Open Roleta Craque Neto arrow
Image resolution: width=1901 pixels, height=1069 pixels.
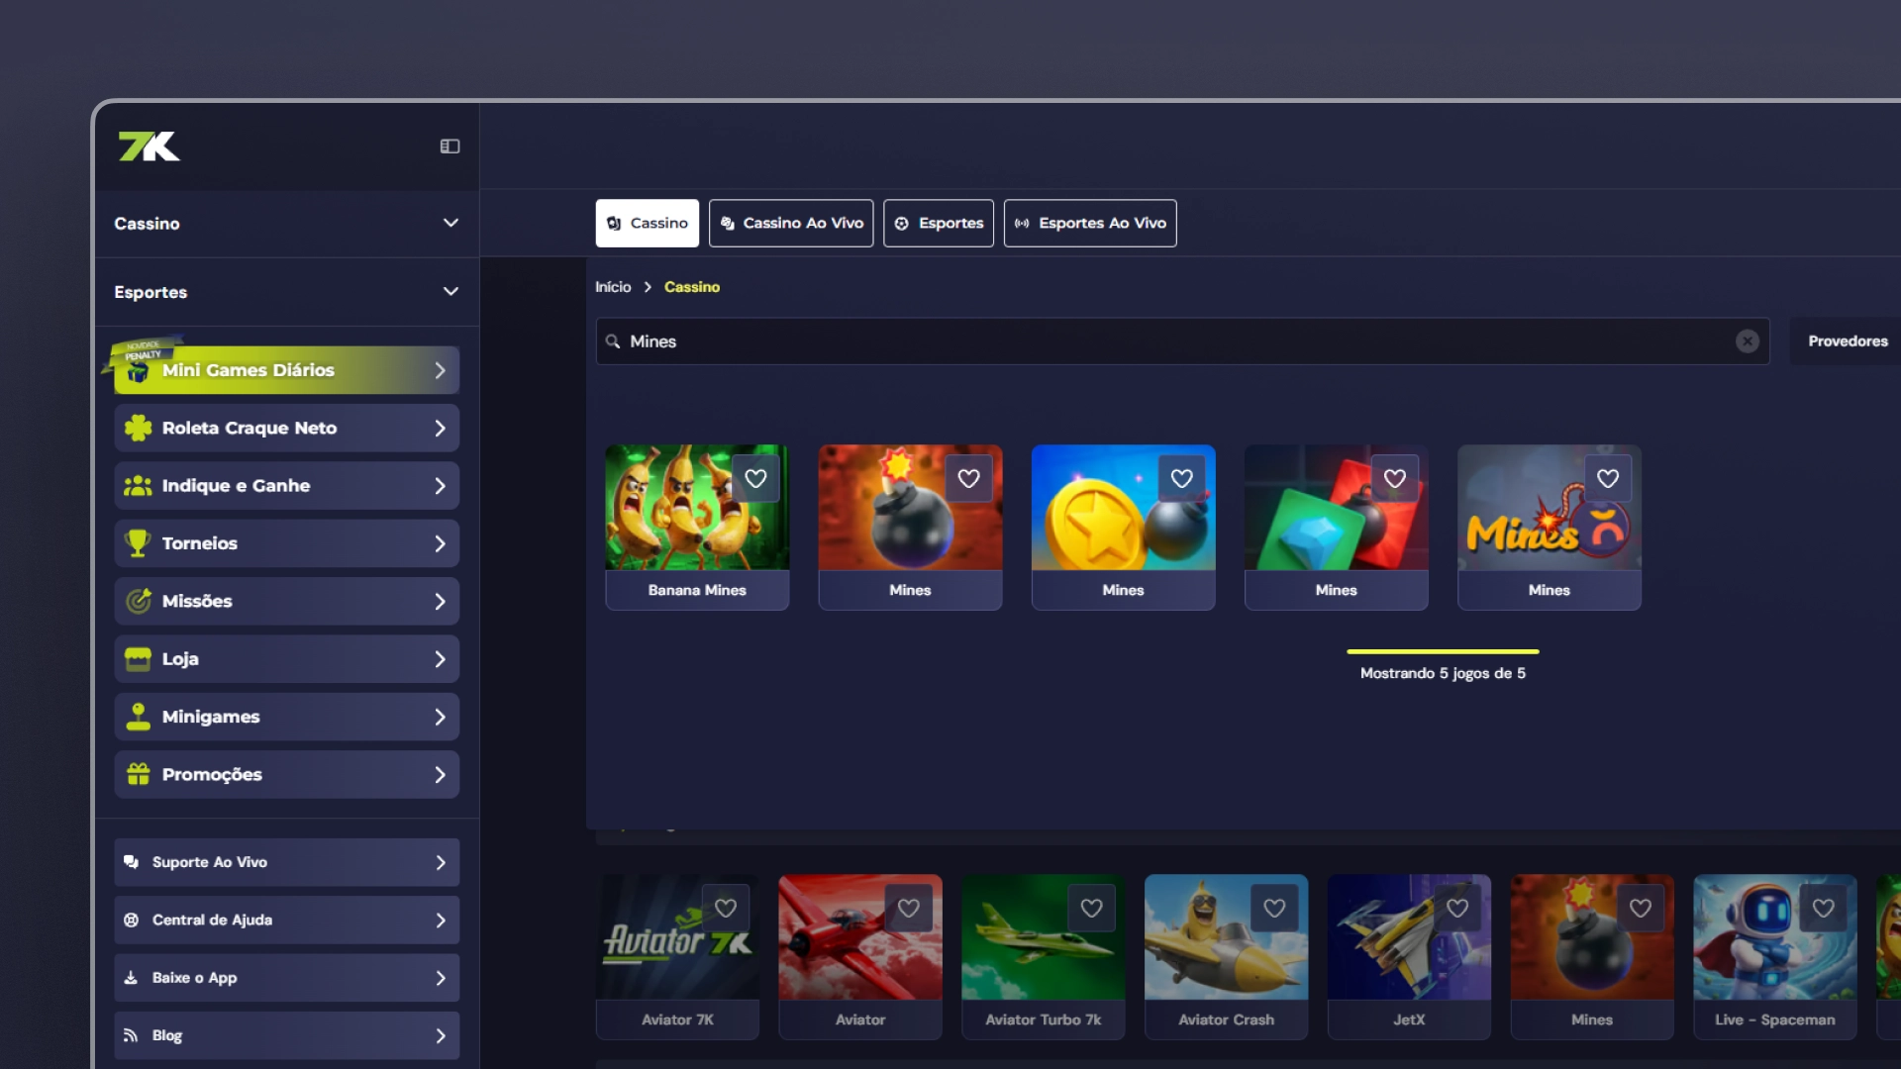440,429
